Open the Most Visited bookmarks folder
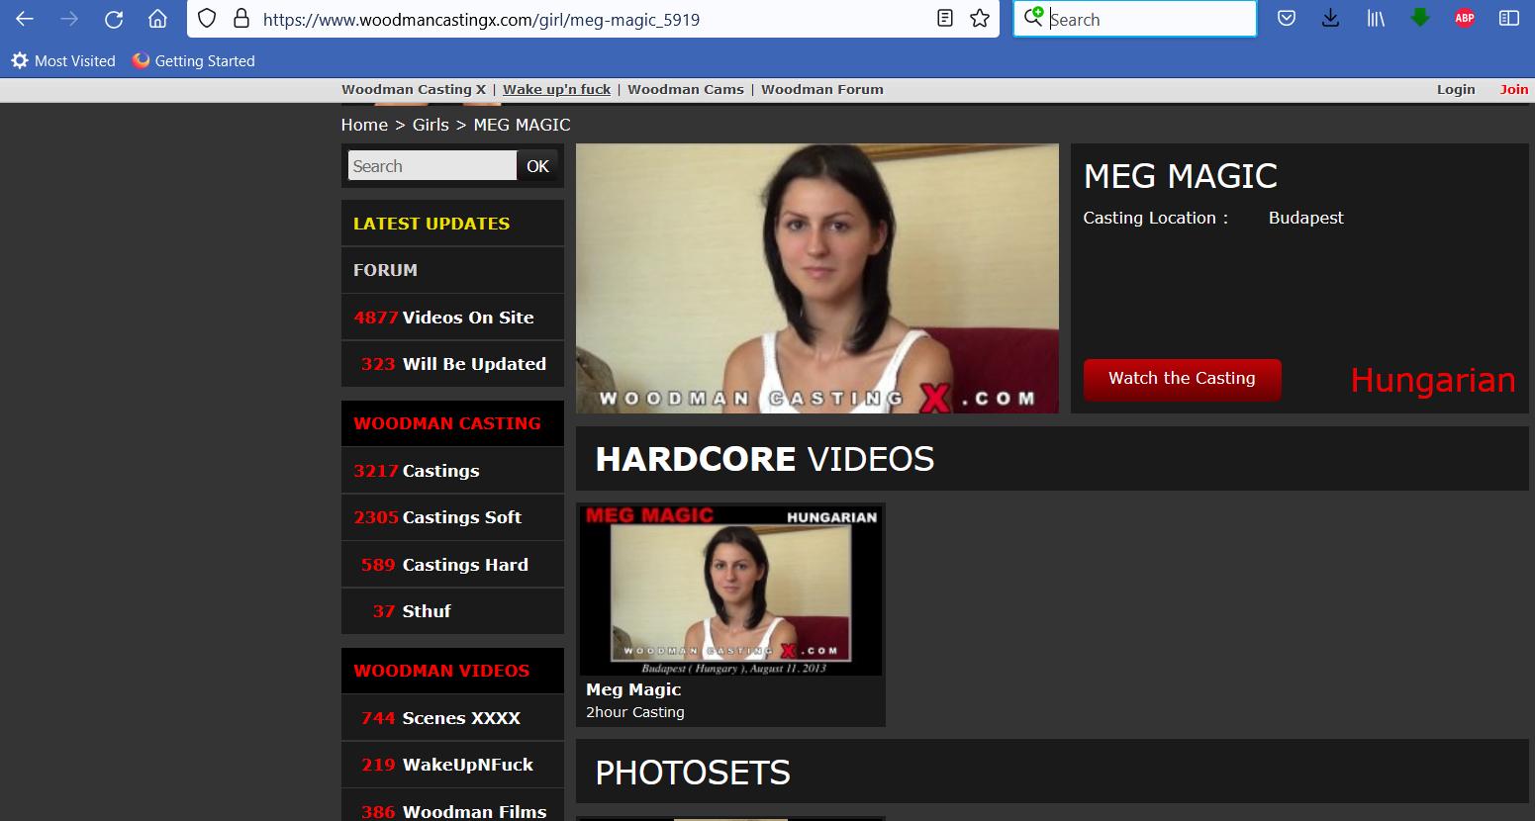This screenshot has width=1535, height=821. (63, 61)
